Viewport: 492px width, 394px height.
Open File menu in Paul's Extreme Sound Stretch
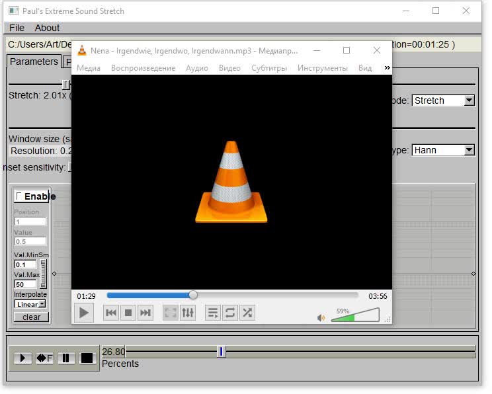[17, 28]
